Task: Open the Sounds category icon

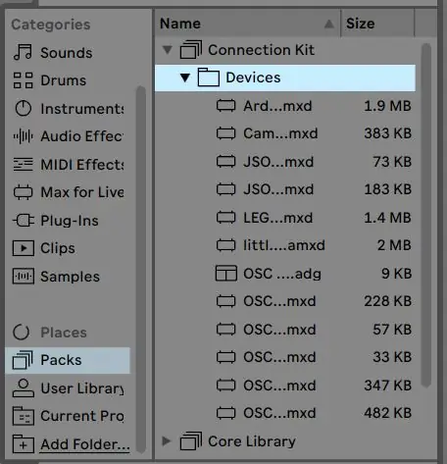Action: [23, 52]
